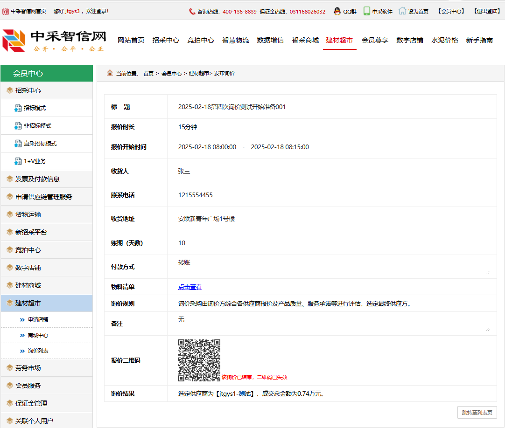Open the 申请店铺 sidebar link
This screenshot has width=505, height=428.
[38, 319]
